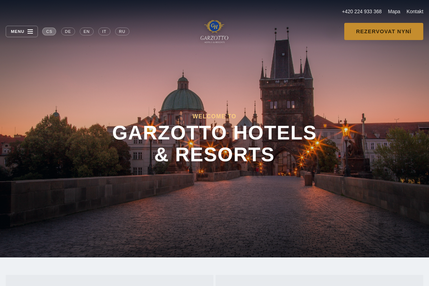The width and height of the screenshot is (429, 286).
Task: Switch language to DE
Action: (68, 31)
